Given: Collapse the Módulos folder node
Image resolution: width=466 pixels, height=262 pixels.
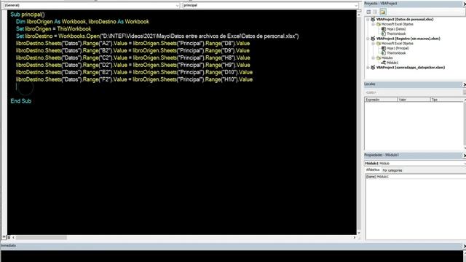Looking at the screenshot, I should (x=373, y=58).
